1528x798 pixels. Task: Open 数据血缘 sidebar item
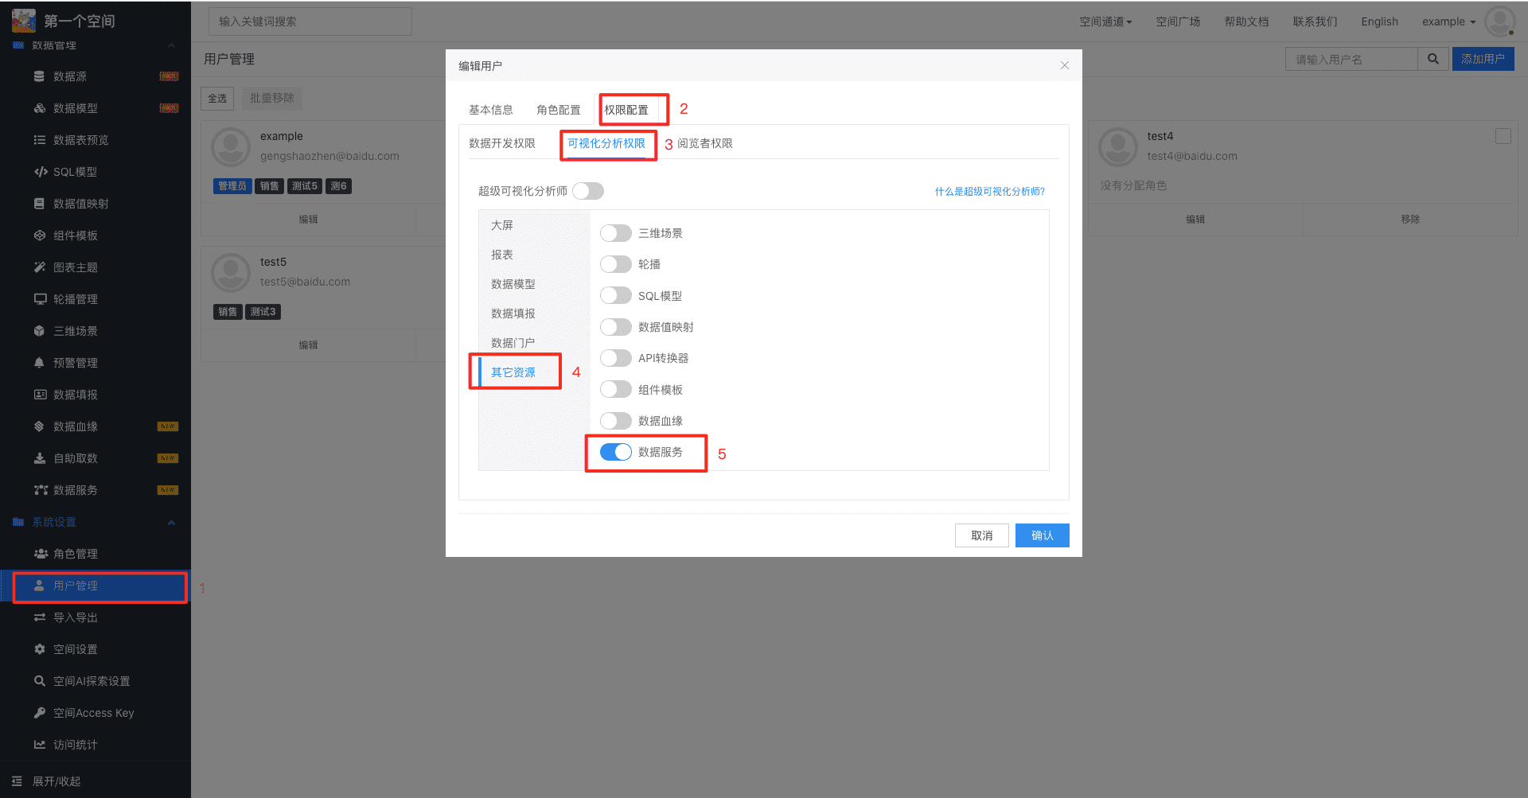click(x=76, y=426)
